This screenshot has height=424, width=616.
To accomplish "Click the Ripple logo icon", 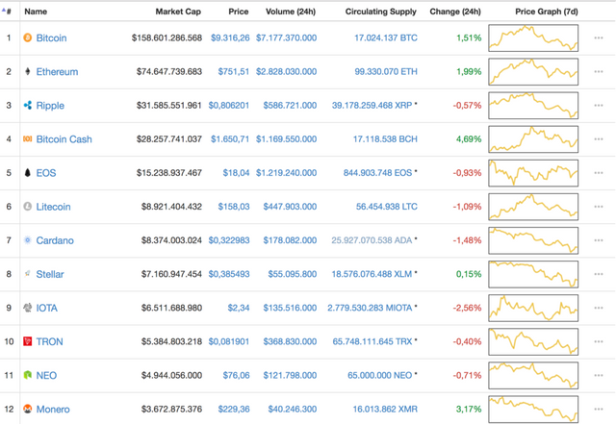I will coord(28,105).
